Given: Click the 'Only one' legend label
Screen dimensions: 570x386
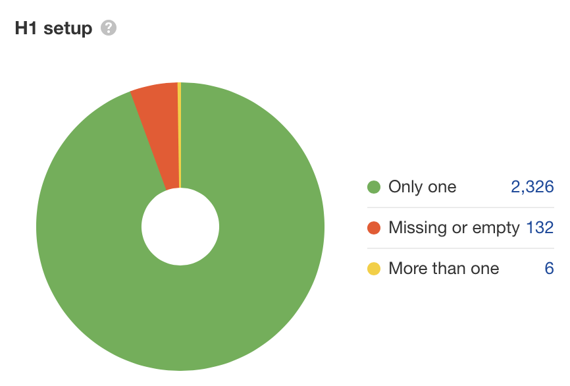Looking at the screenshot, I should (x=422, y=187).
